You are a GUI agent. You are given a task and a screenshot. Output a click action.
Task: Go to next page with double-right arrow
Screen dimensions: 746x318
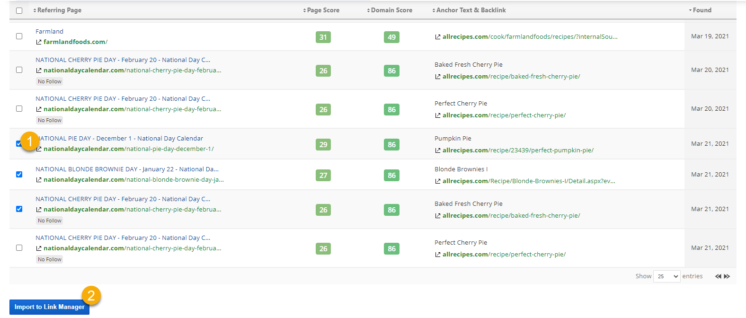click(727, 276)
